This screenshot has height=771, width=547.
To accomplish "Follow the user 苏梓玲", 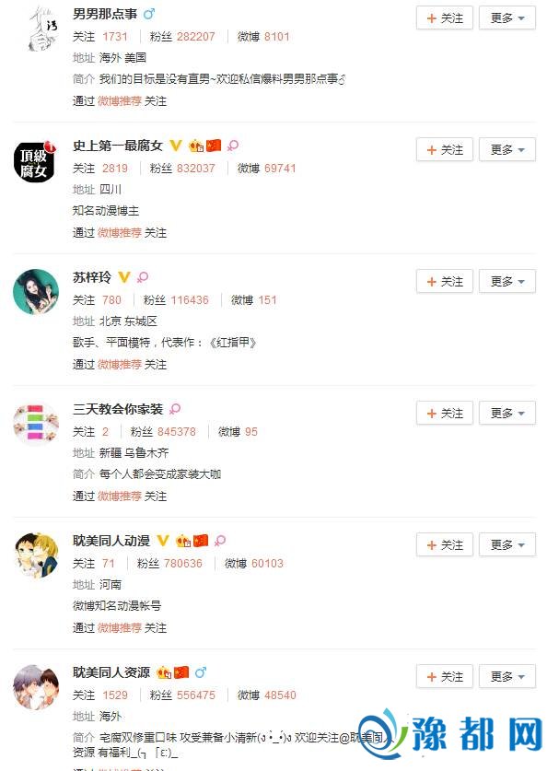I will click(x=445, y=282).
